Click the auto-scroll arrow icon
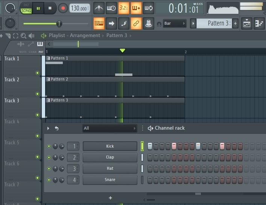 pyautogui.click(x=111, y=23)
